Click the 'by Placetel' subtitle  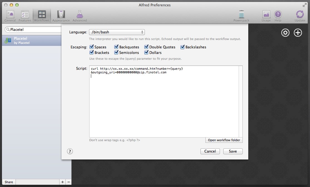point(22,43)
